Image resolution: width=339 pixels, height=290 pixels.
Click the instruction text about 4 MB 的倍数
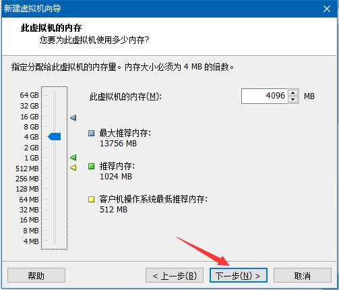[x=123, y=67]
